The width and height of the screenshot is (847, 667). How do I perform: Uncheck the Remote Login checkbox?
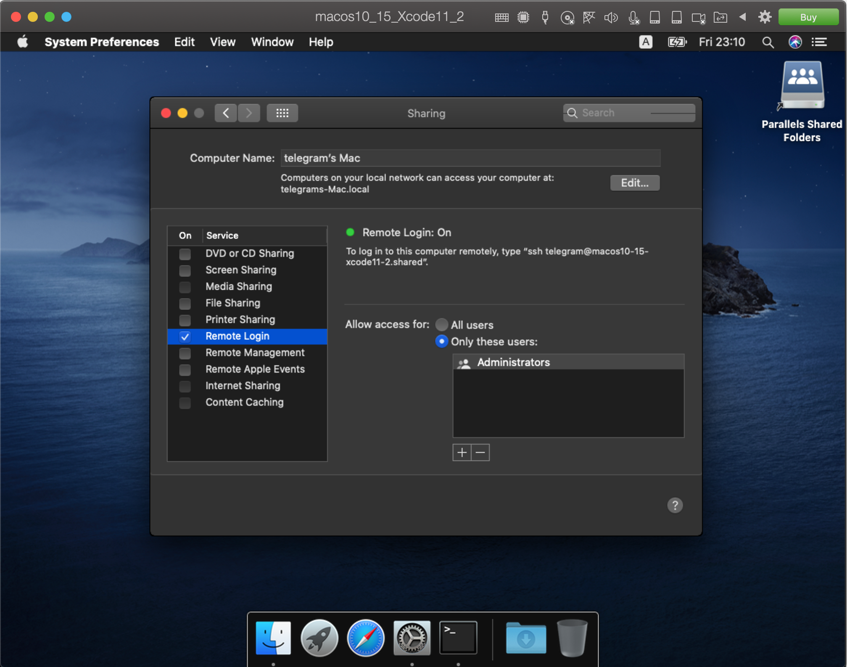tap(185, 336)
